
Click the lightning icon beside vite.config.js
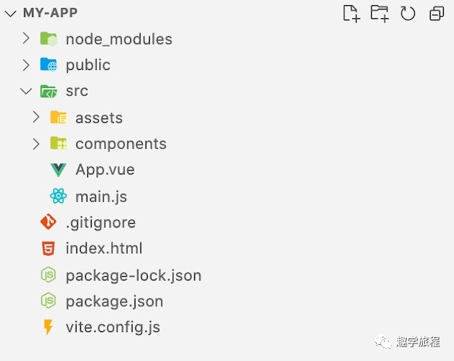click(x=48, y=327)
